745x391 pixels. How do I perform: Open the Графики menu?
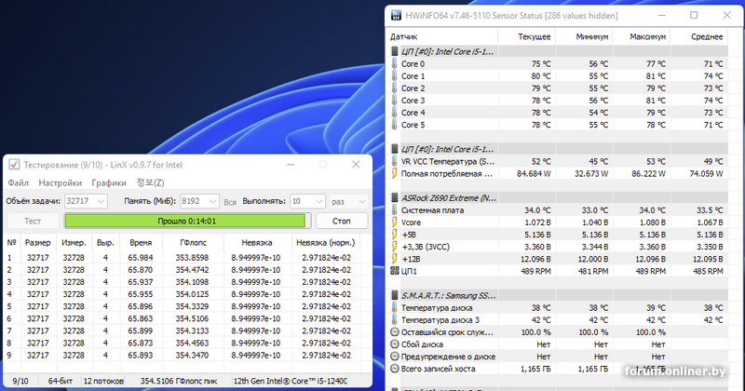(109, 182)
